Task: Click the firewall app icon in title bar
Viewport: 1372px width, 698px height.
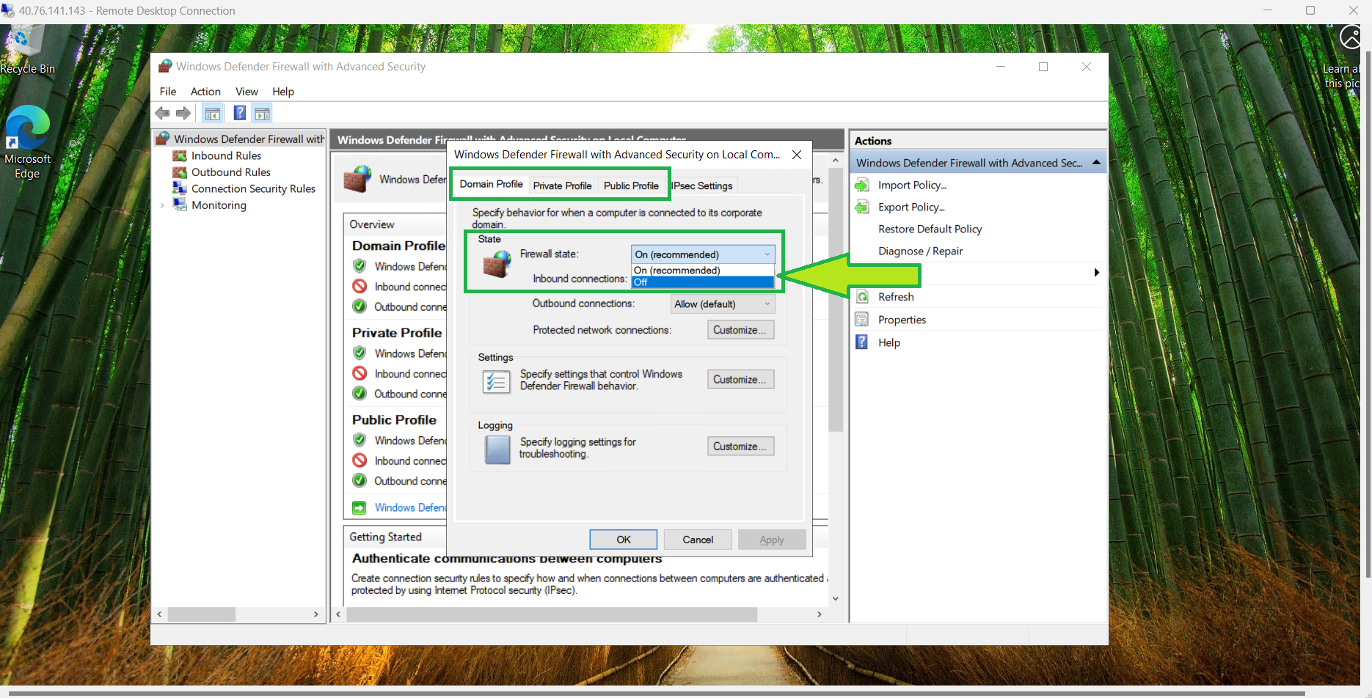Action: (x=166, y=66)
